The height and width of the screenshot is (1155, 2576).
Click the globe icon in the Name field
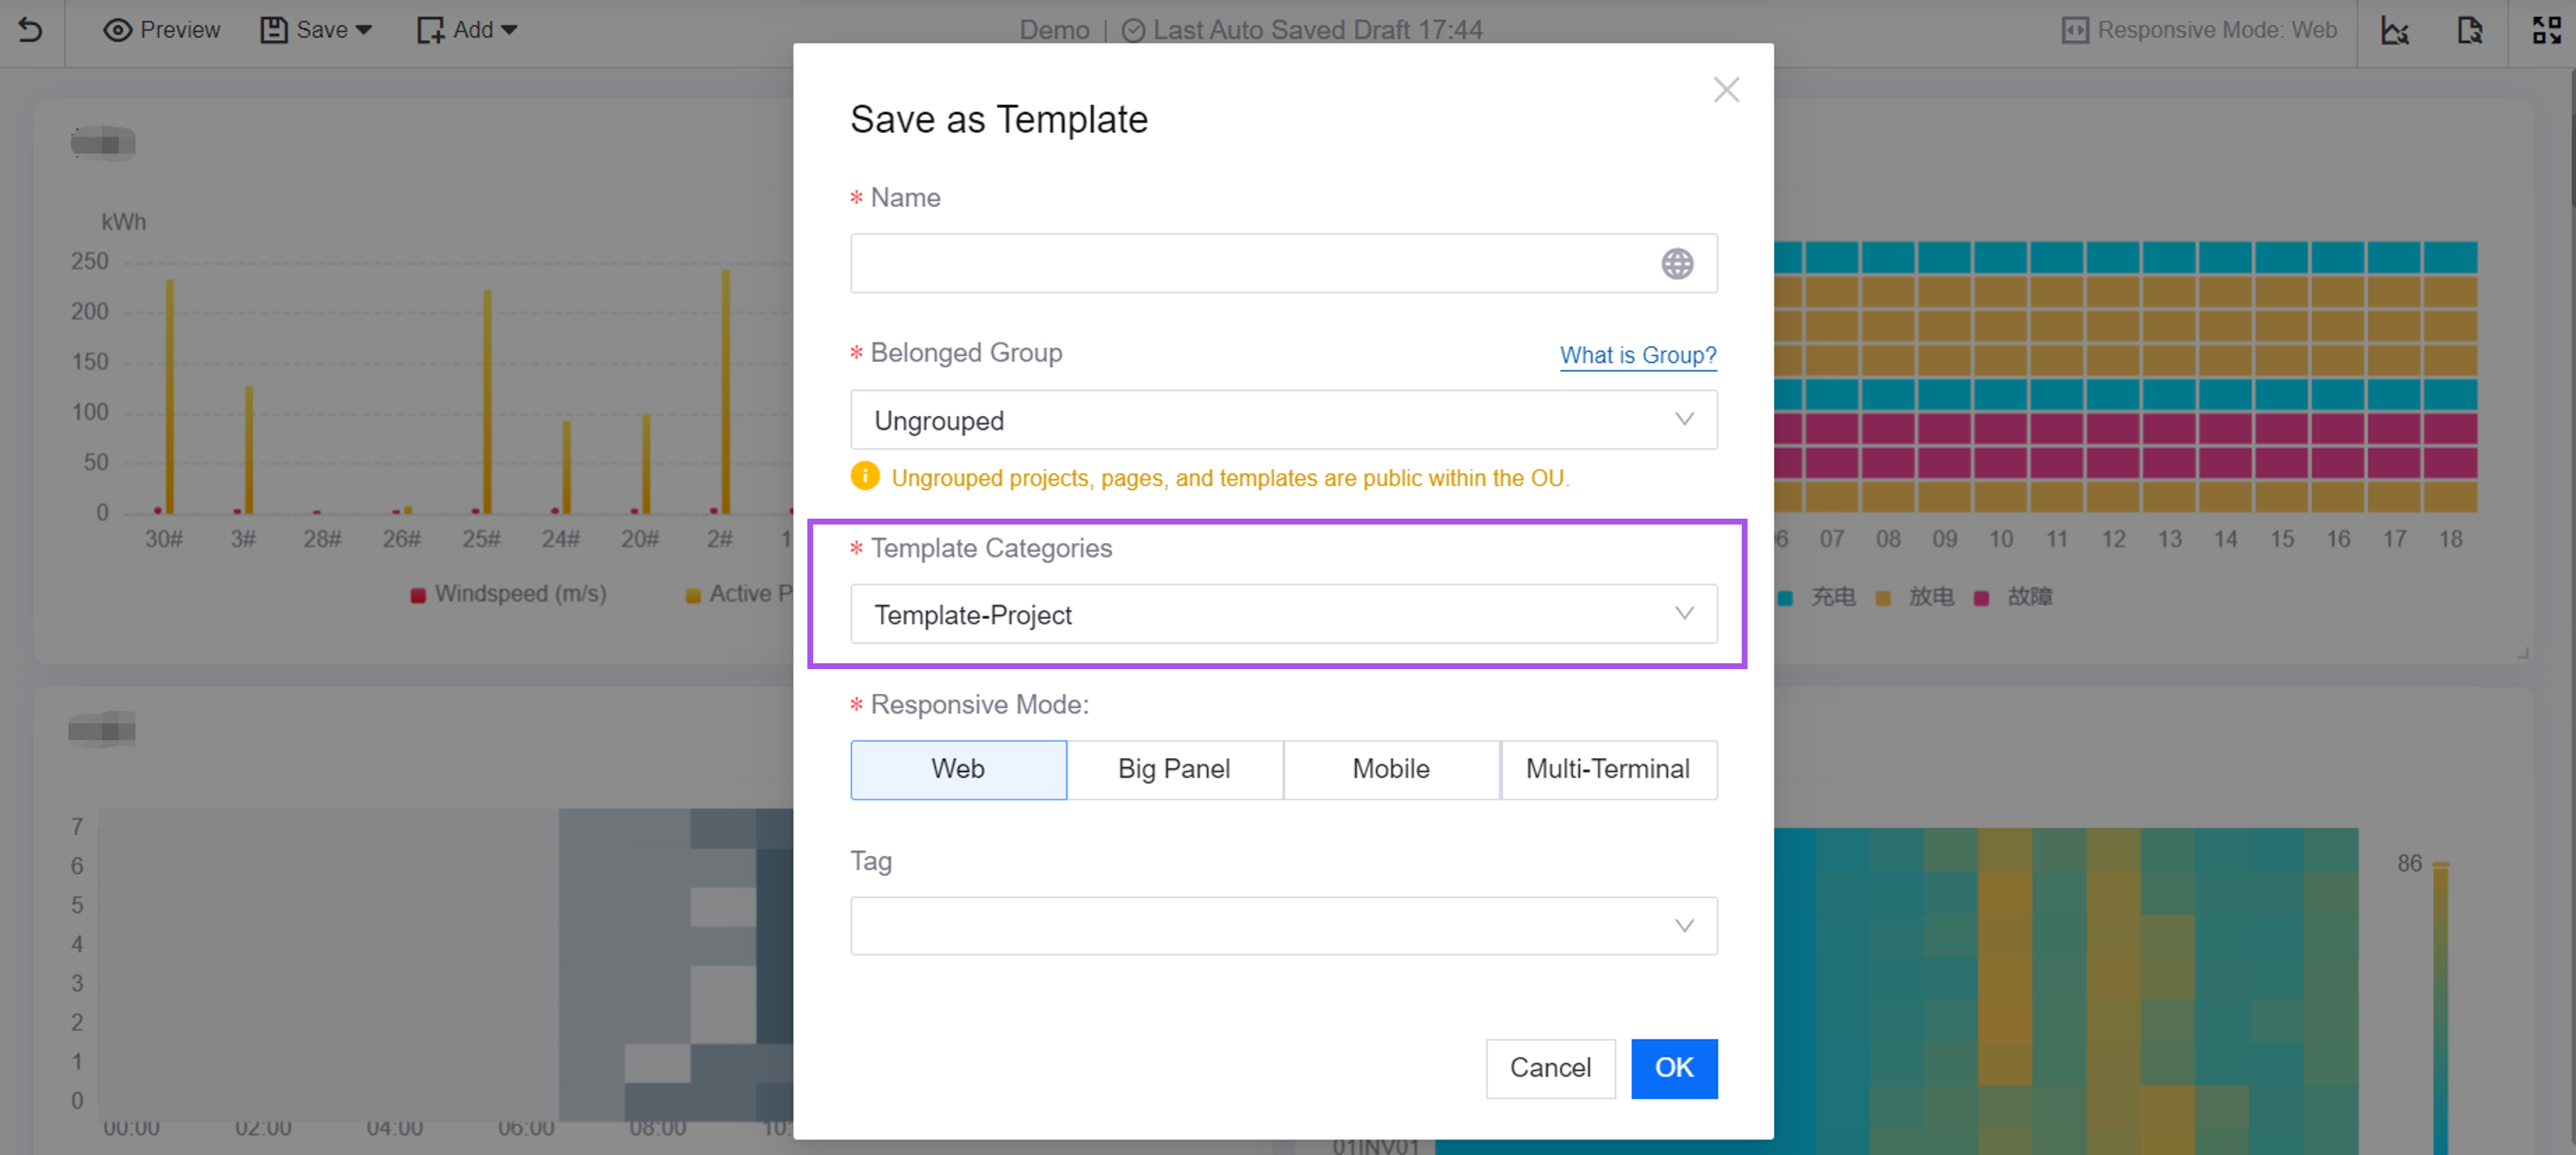point(1677,264)
